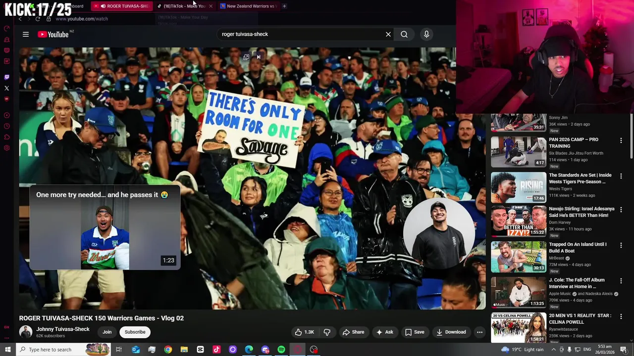Reload the page with the refresh icon
Viewport: 634px width, 356px height.
pyautogui.click(x=38, y=19)
